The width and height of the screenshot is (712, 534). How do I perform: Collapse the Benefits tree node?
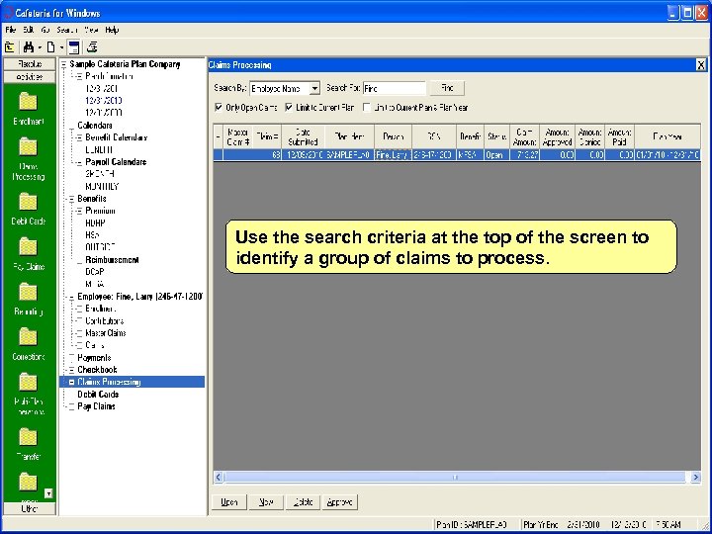pos(72,199)
